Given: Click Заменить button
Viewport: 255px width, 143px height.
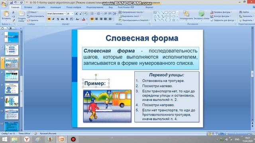Looking at the screenshot, I should tap(246, 16).
